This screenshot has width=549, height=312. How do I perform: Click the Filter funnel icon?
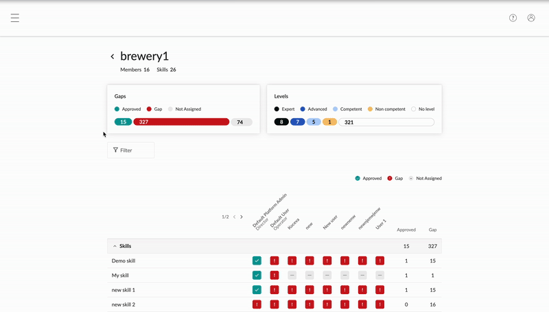115,150
